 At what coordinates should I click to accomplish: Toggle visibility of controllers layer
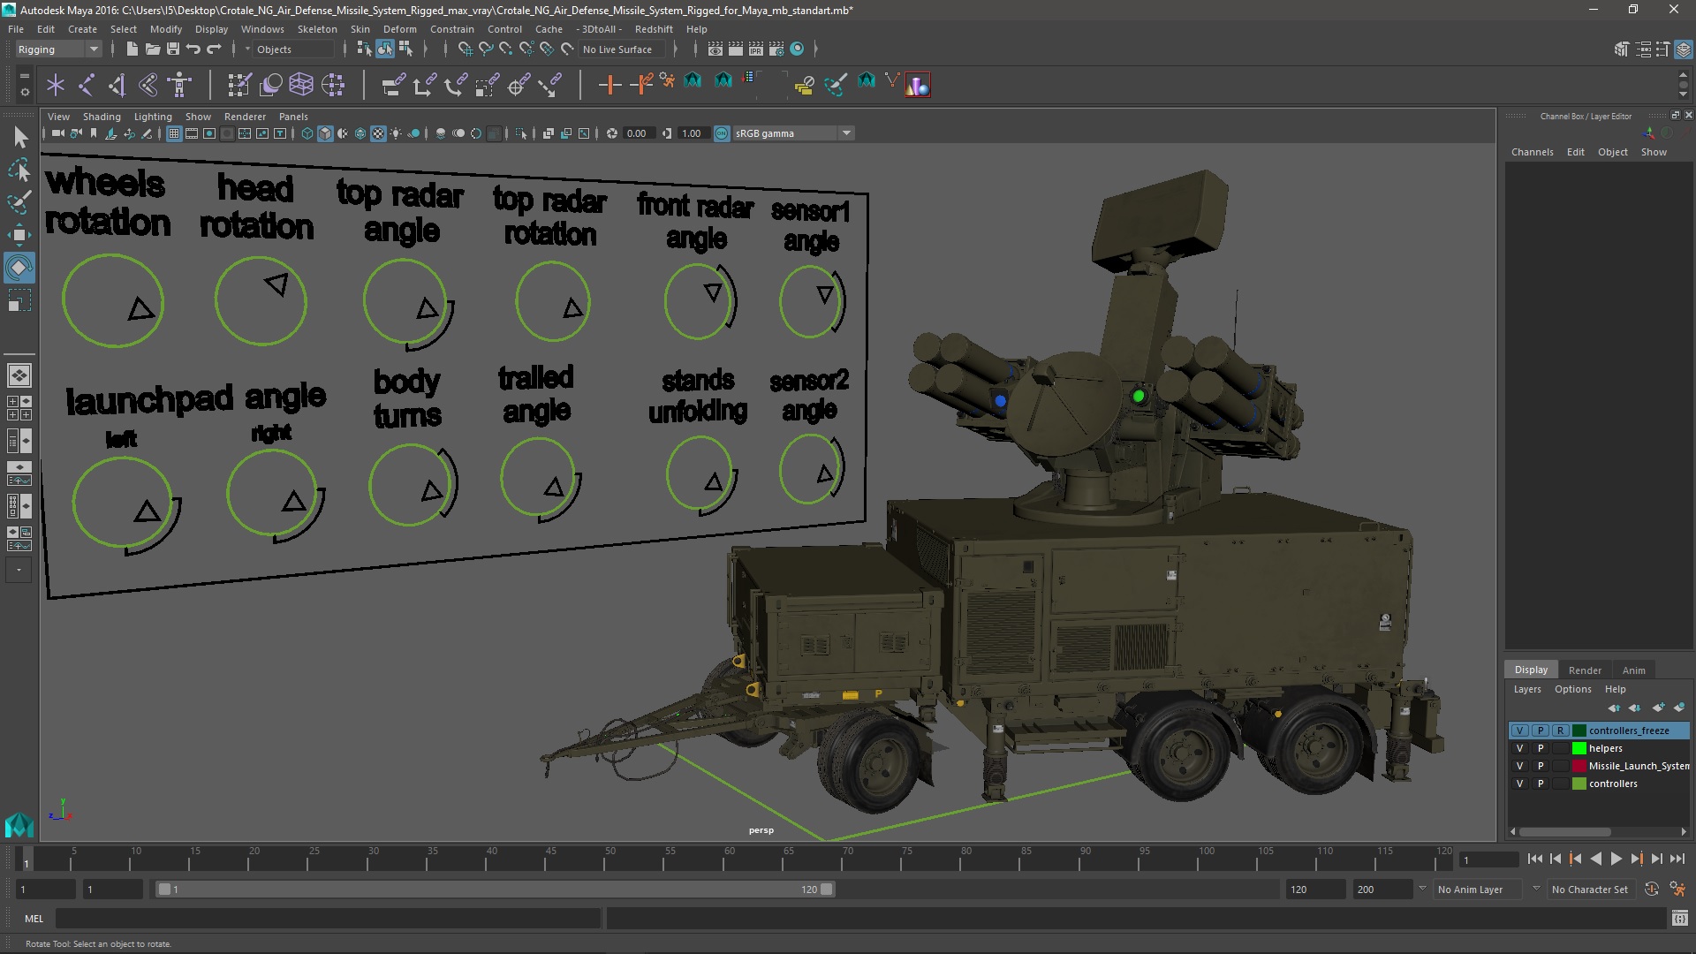[x=1520, y=784]
